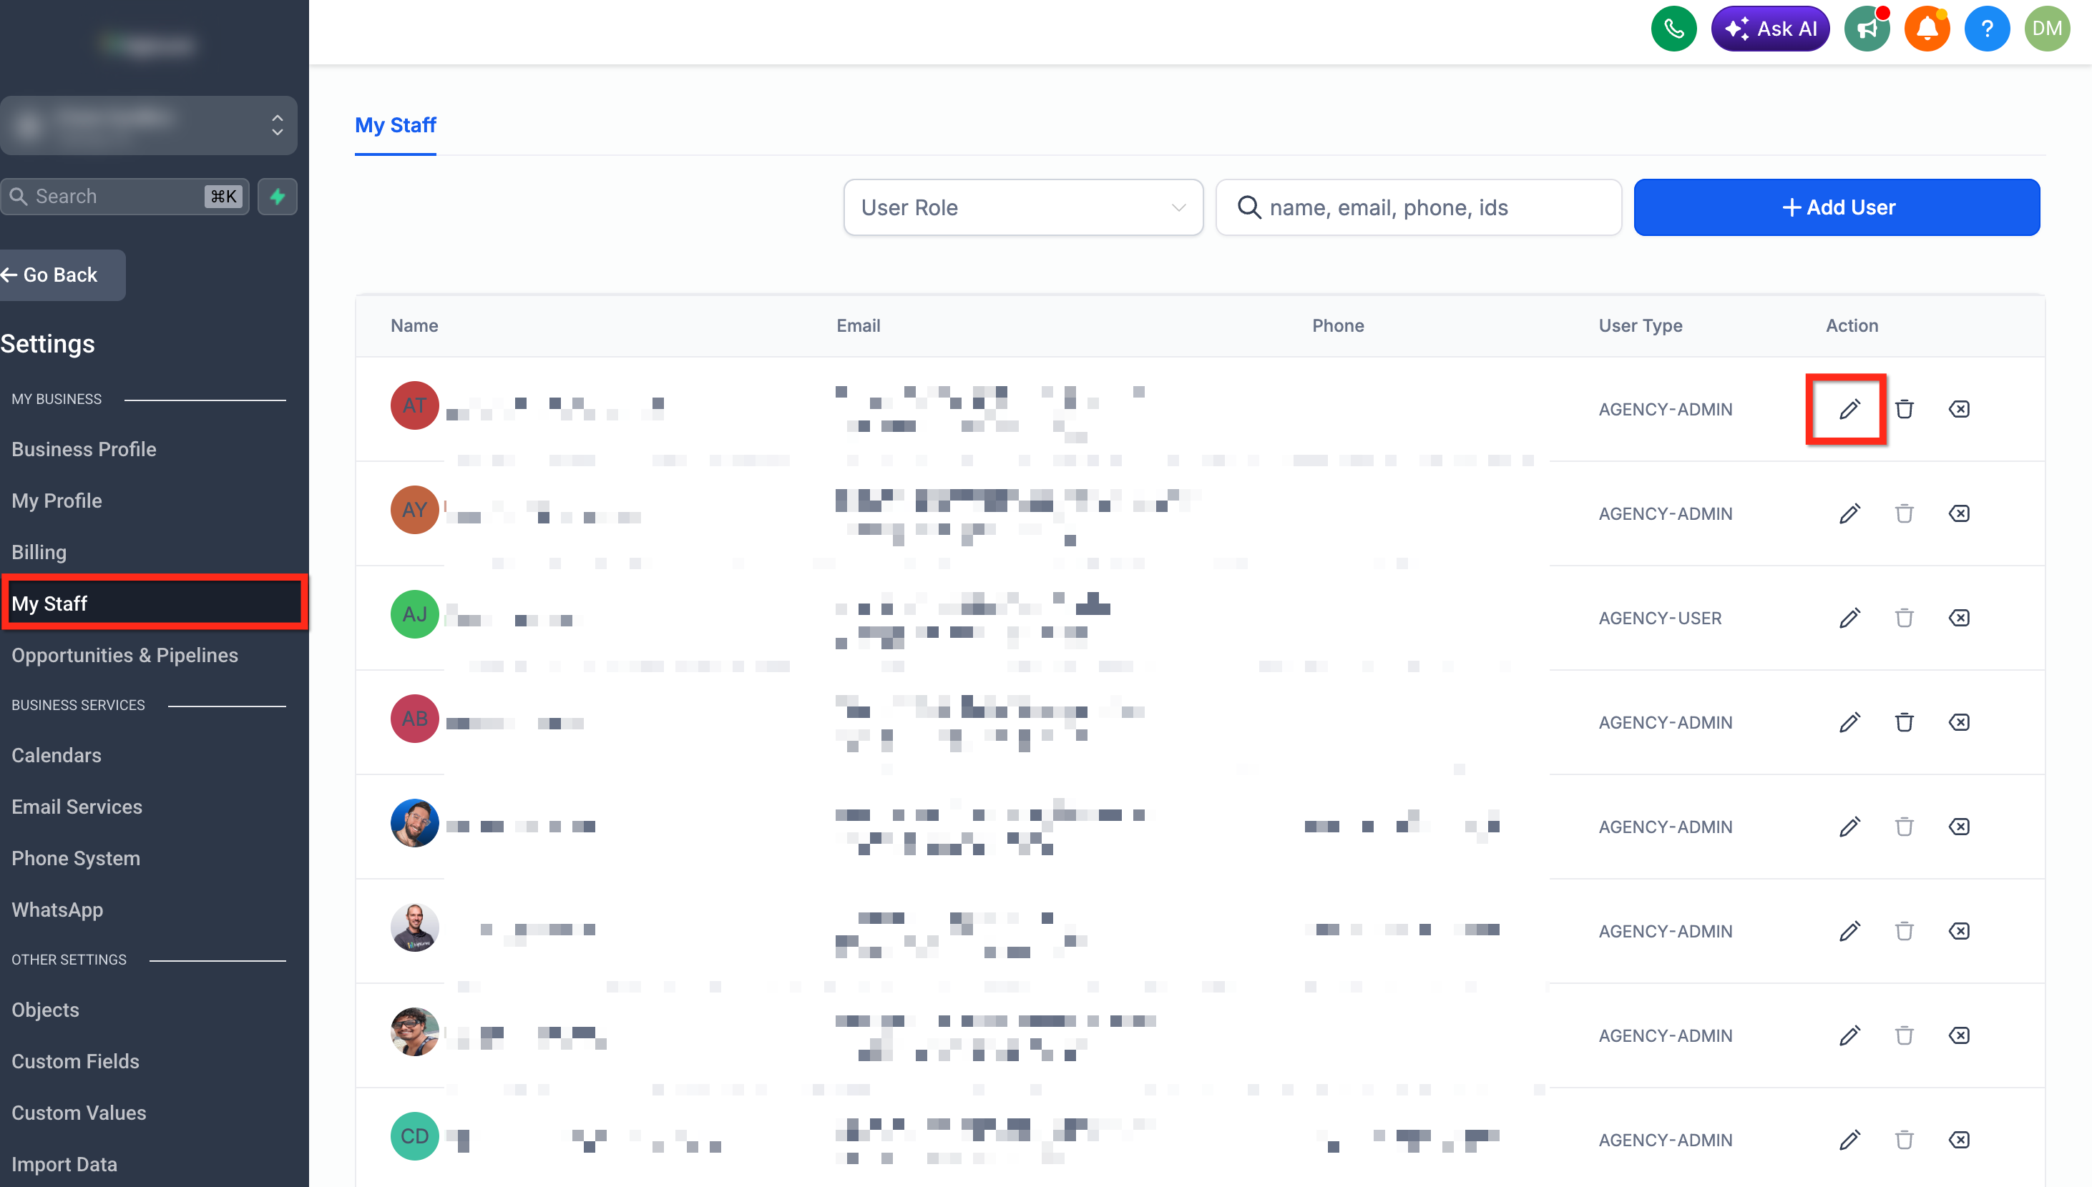Image resolution: width=2092 pixels, height=1187 pixels.
Task: Open My Profile in sidebar
Action: [x=57, y=501]
